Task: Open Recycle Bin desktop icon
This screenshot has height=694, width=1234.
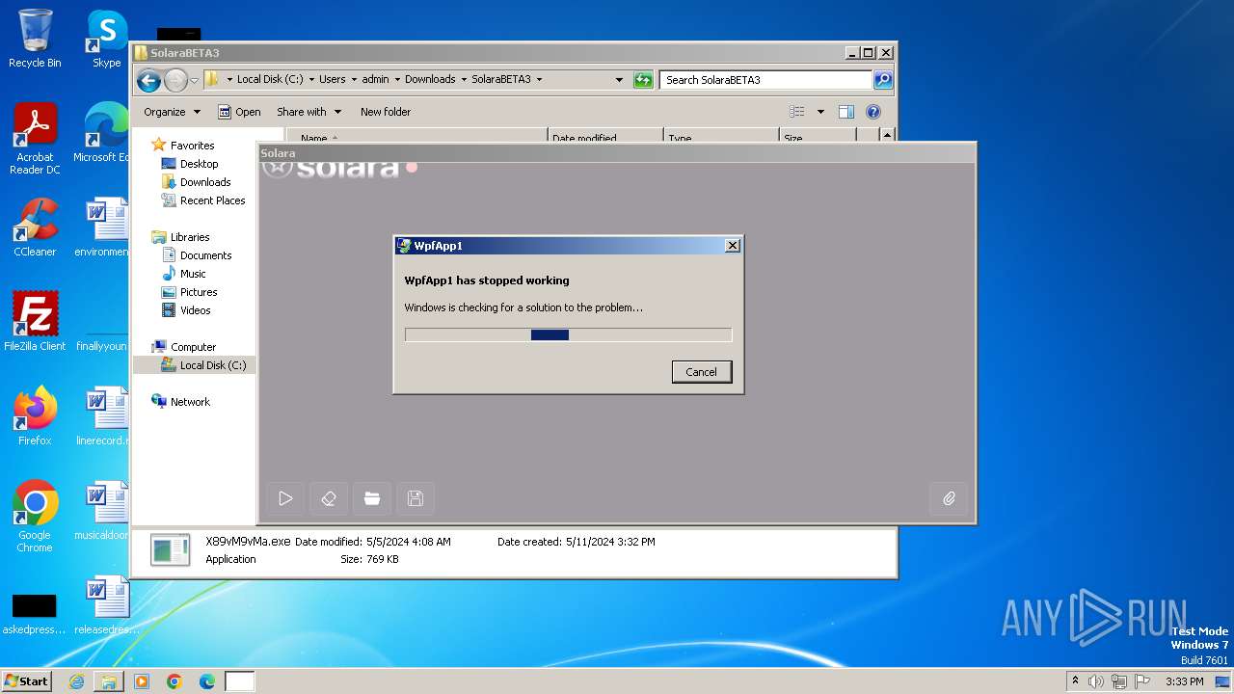Action: 35,39
